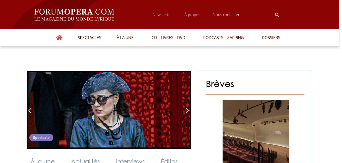Follow the Newsletter link
The image size is (342, 163).
pos(162,15)
